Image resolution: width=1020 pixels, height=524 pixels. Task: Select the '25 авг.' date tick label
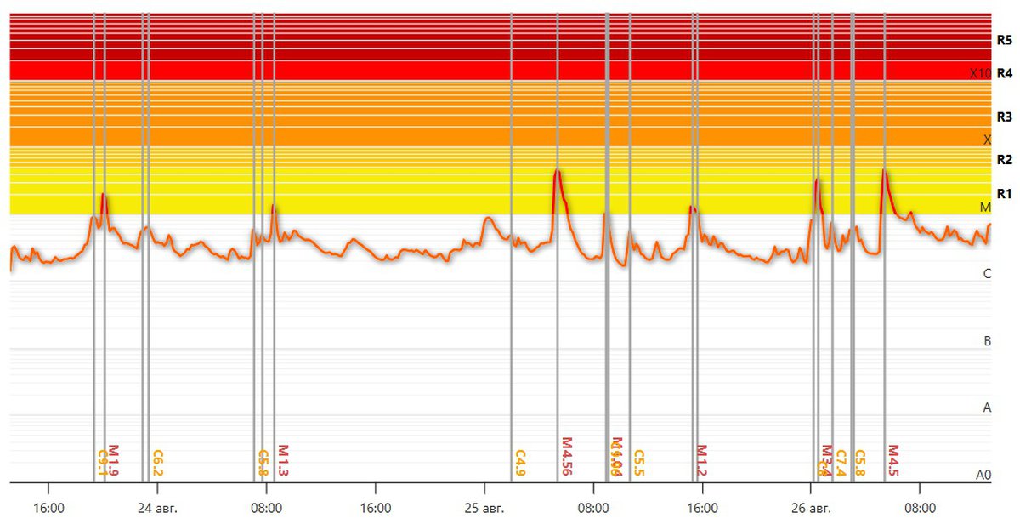point(484,510)
